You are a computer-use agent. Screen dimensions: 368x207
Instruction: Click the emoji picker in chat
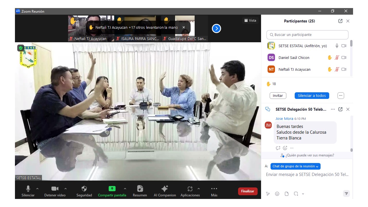tap(277, 194)
